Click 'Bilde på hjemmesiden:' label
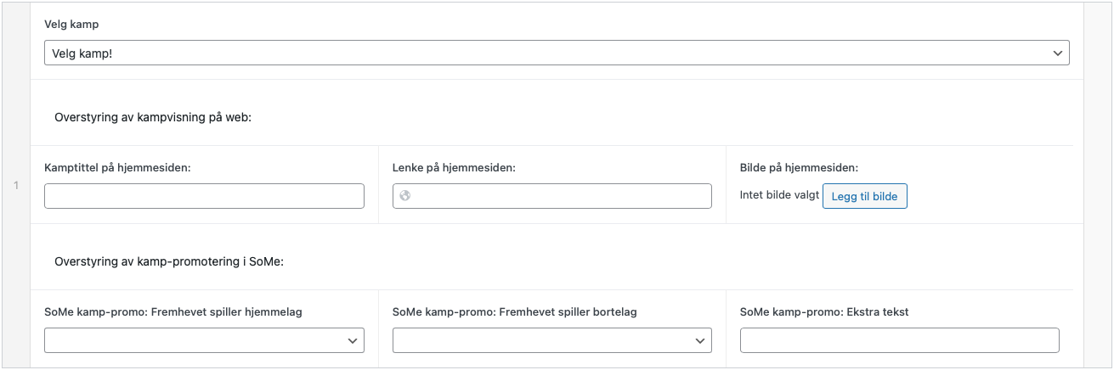The image size is (1114, 370). [x=799, y=168]
